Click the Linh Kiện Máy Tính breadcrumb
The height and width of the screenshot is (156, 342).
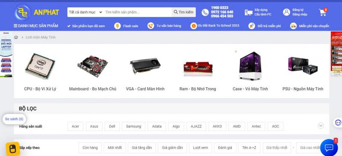(x=41, y=37)
